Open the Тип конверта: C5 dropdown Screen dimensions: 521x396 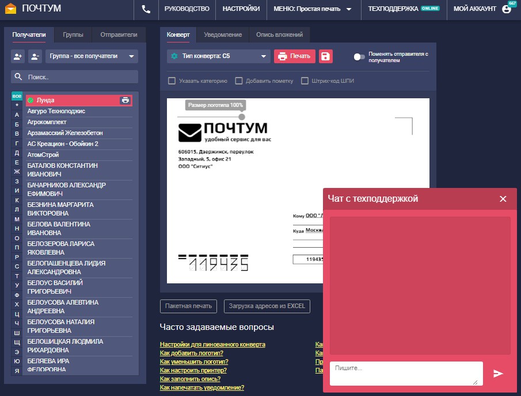(218, 56)
